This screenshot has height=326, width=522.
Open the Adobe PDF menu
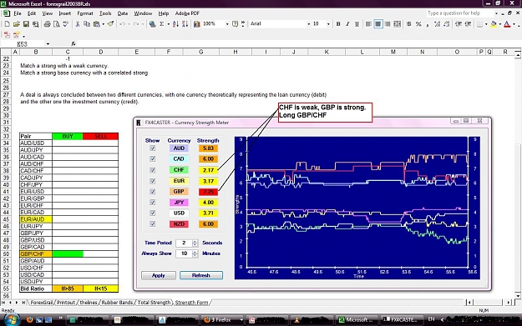coord(187,13)
